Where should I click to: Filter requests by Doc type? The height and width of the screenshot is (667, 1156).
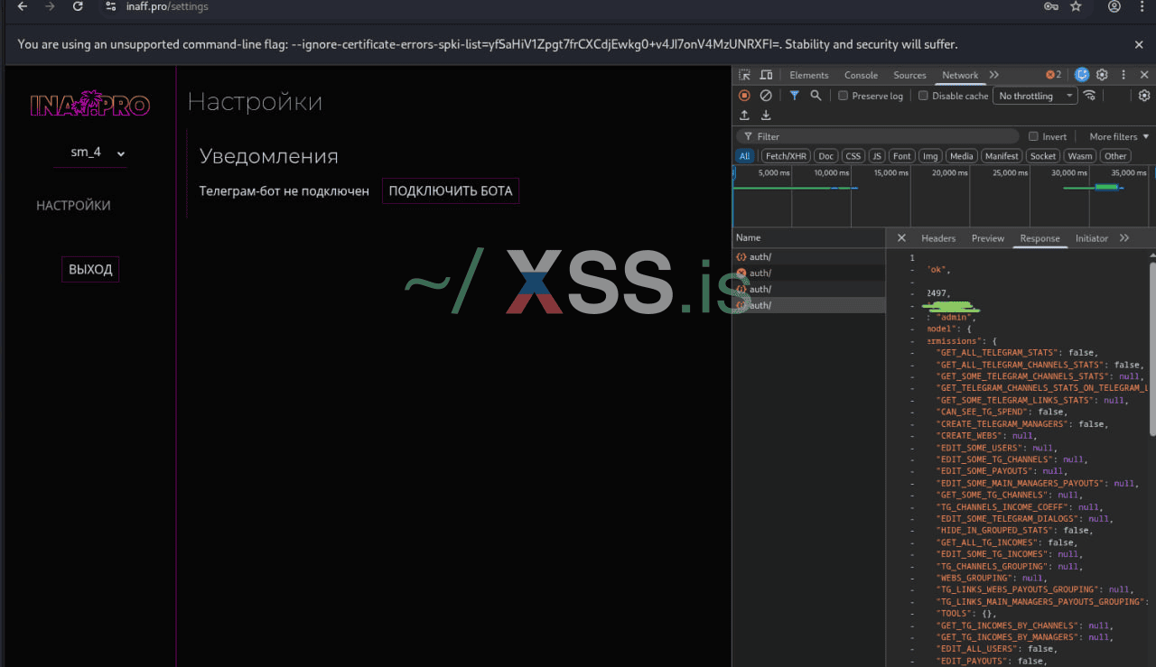[826, 156]
